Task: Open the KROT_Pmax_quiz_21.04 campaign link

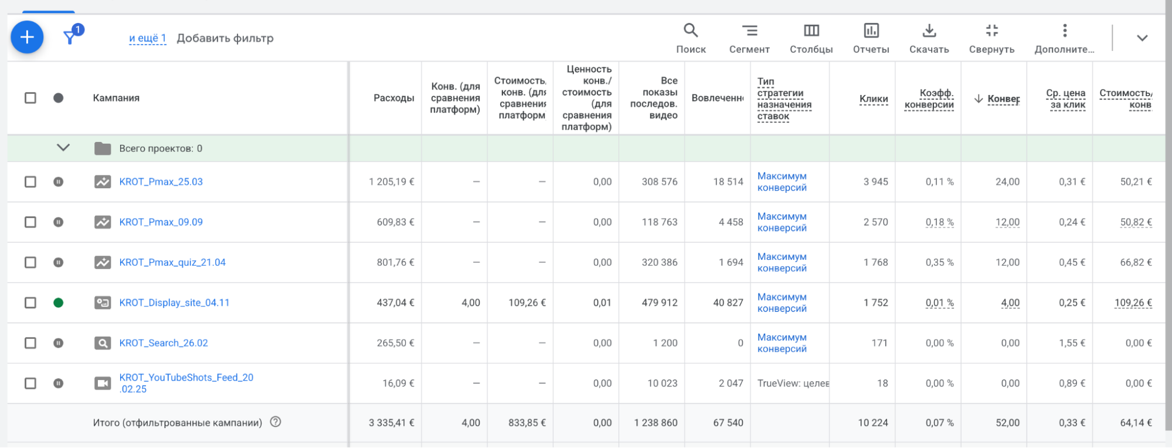Action: tap(172, 262)
